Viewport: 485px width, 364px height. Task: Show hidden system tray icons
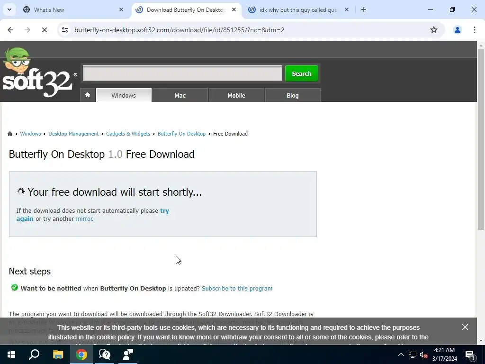401,355
